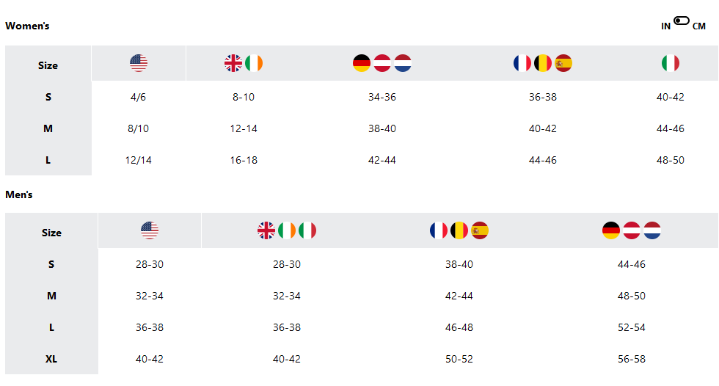
Task: Select the CM unit label
Action: [x=698, y=26]
